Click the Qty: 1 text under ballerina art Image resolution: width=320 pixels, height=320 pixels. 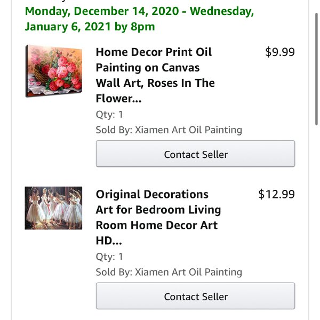pyautogui.click(x=109, y=257)
